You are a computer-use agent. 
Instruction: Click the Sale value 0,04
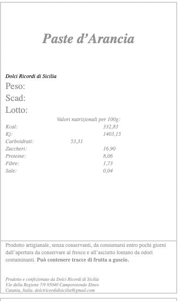click(x=108, y=171)
